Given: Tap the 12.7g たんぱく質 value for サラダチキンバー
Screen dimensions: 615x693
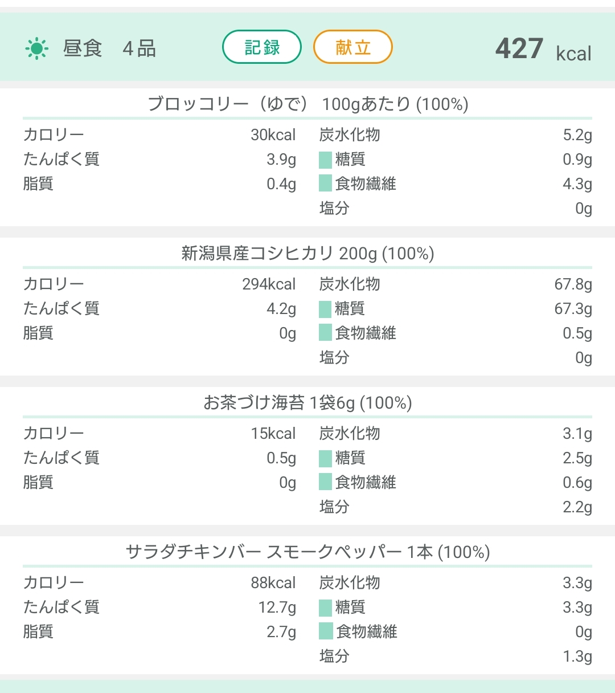Looking at the screenshot, I should (277, 608).
